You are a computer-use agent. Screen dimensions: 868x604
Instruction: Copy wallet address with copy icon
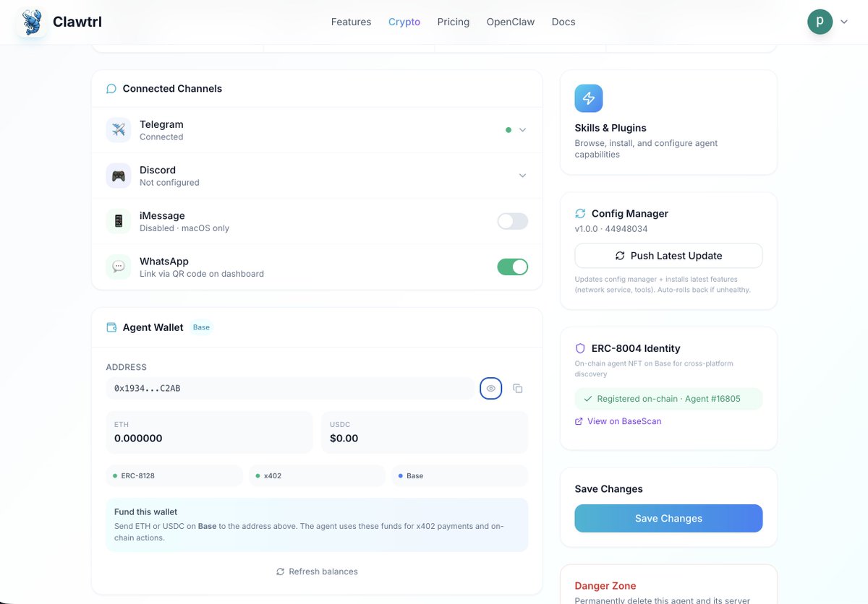pos(518,389)
